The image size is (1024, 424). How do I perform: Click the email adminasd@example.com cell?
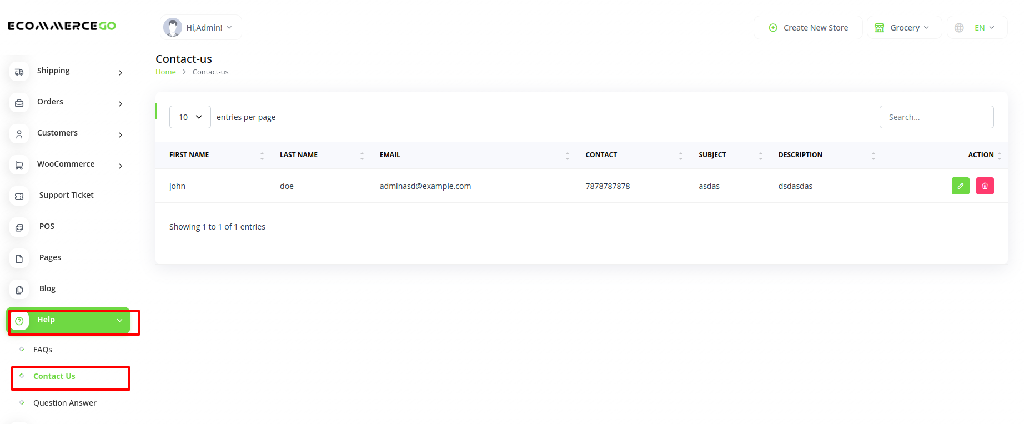pos(425,186)
